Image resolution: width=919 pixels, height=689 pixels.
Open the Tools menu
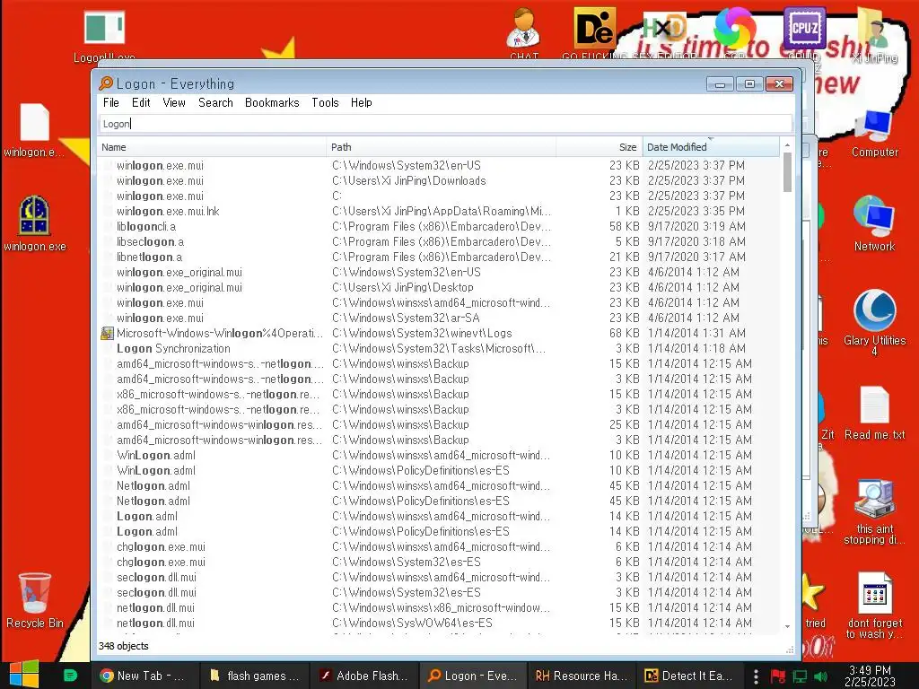click(325, 102)
